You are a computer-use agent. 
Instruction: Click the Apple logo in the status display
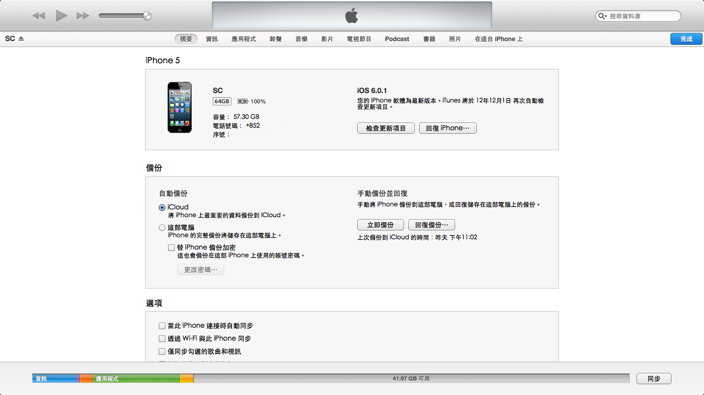(x=351, y=15)
